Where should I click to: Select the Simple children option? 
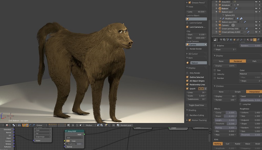[238, 92]
